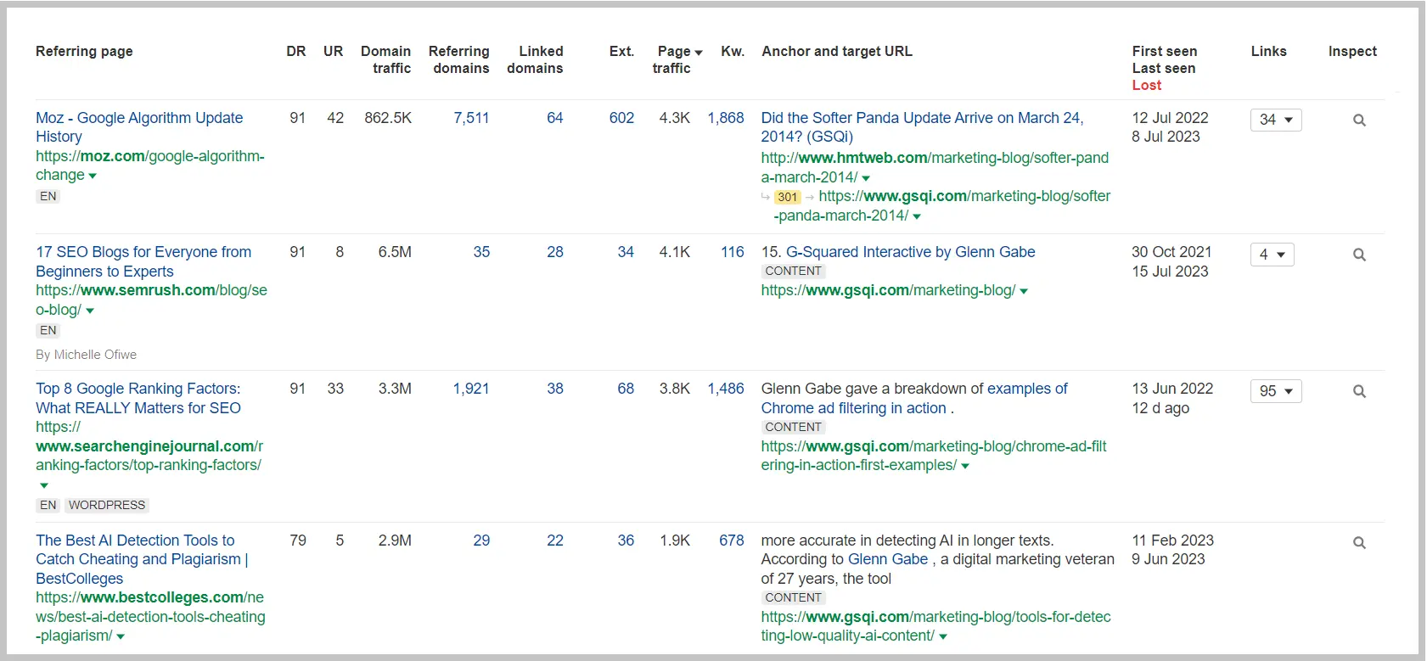Open Top 8 Google Ranking Factors link
Viewport: 1427px width, 661px height.
[x=138, y=398]
